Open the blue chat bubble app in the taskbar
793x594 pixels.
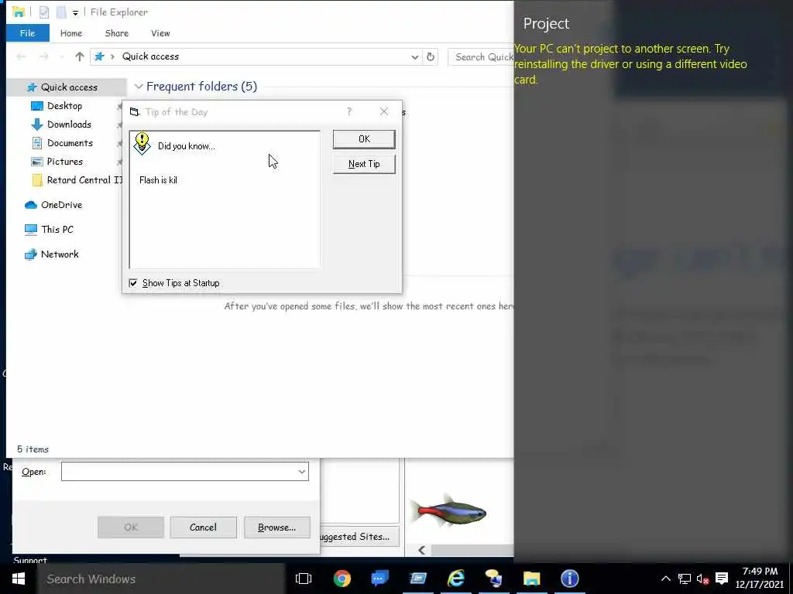pos(379,579)
